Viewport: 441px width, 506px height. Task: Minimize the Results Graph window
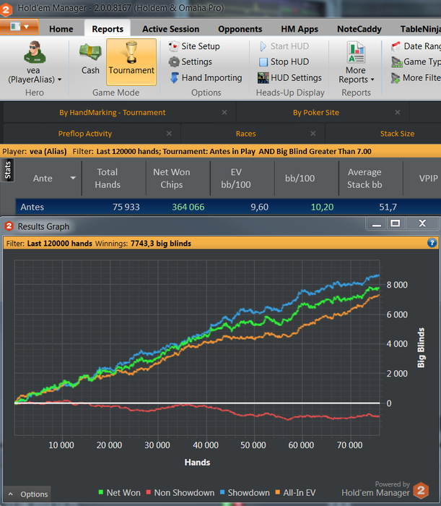pyautogui.click(x=377, y=223)
